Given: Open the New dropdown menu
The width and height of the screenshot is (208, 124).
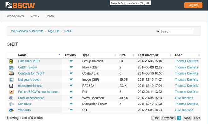Looking at the screenshot, I should click(x=35, y=16).
